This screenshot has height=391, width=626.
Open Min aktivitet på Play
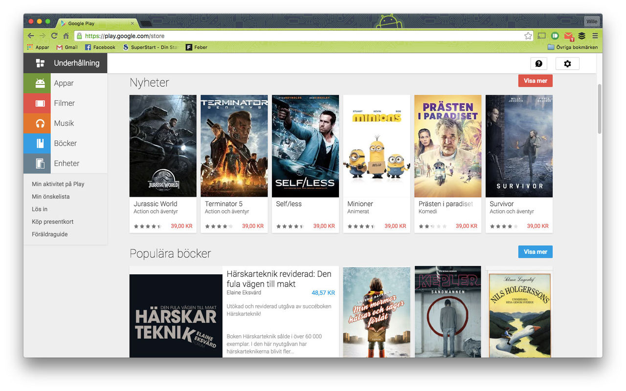pyautogui.click(x=58, y=184)
